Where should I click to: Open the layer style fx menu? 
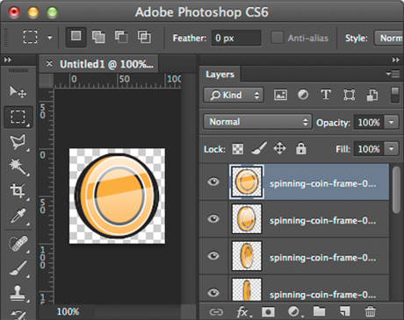point(242,312)
